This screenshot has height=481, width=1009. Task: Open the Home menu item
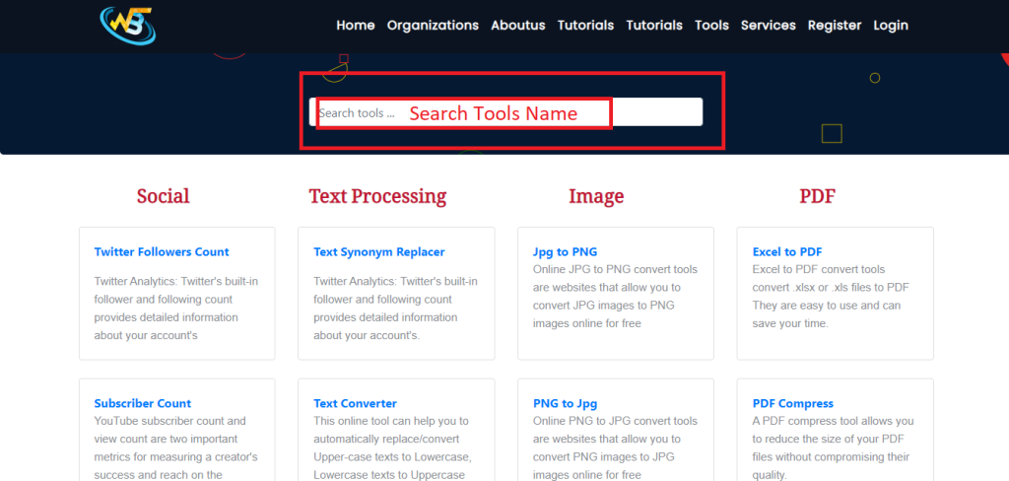click(x=355, y=25)
